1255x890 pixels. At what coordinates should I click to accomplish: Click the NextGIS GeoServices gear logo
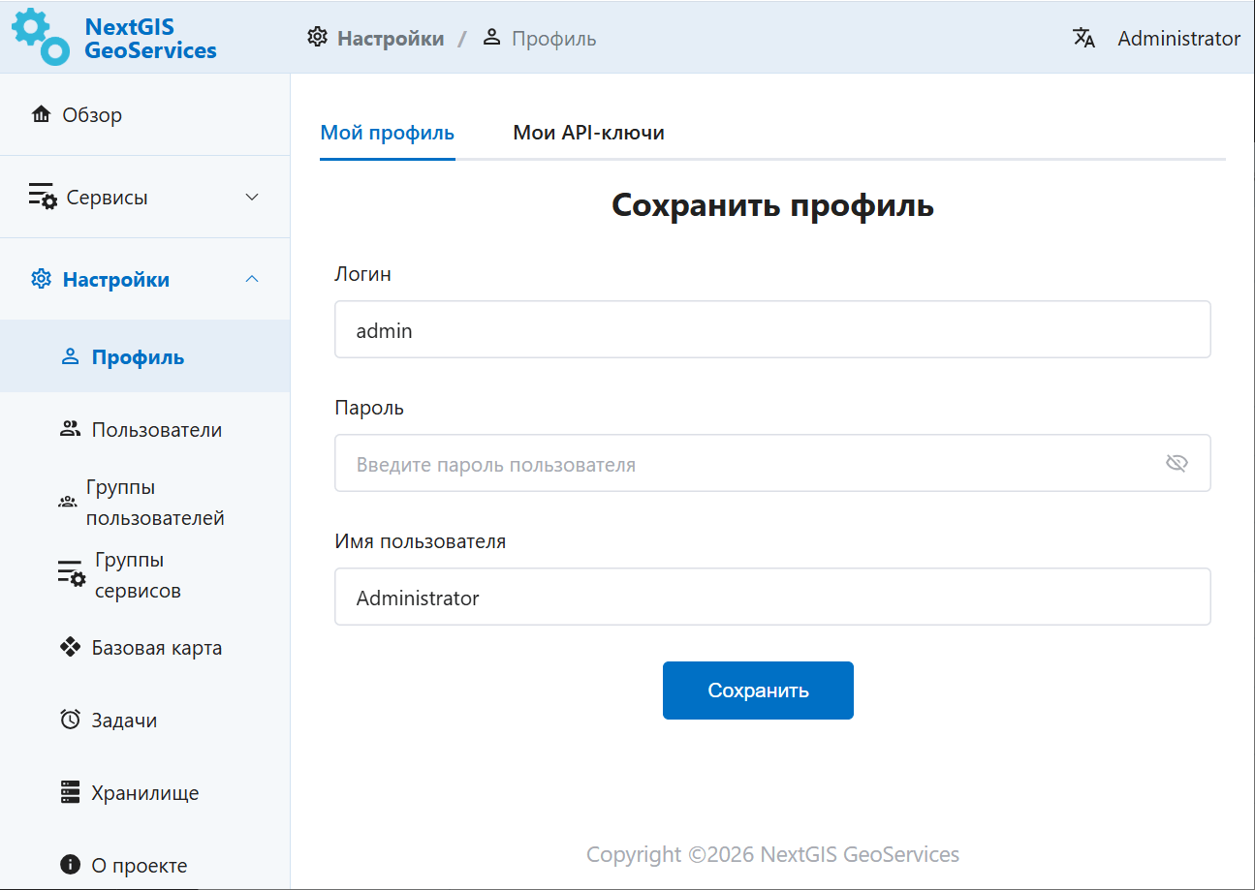pyautogui.click(x=41, y=37)
